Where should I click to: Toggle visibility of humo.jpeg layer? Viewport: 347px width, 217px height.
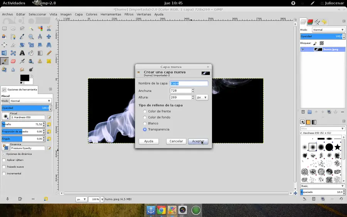[x=303, y=49]
